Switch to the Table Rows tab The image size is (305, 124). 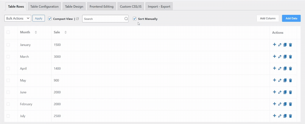click(16, 7)
